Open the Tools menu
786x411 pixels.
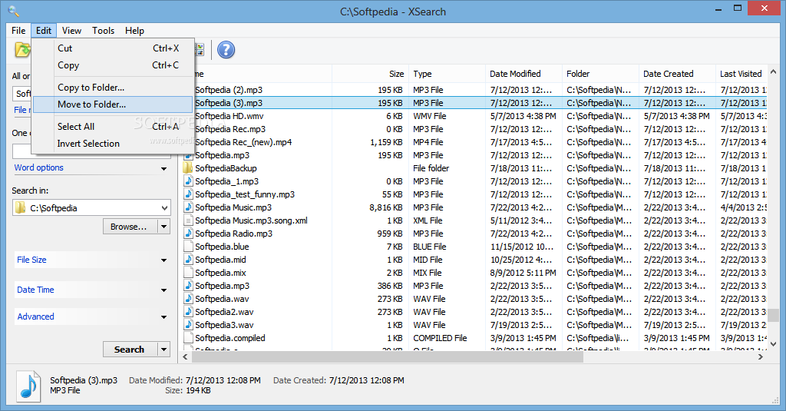tap(104, 31)
